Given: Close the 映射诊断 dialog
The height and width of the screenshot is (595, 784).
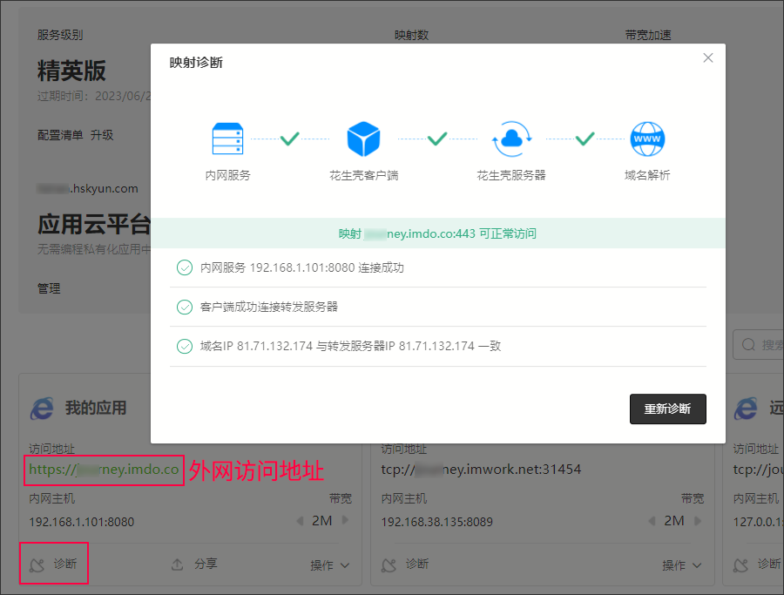Looking at the screenshot, I should 708,58.
